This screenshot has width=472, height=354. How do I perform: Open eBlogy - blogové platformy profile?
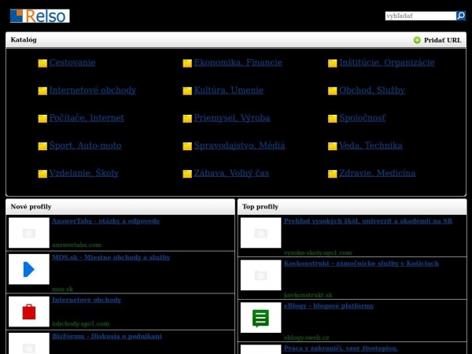pos(329,306)
